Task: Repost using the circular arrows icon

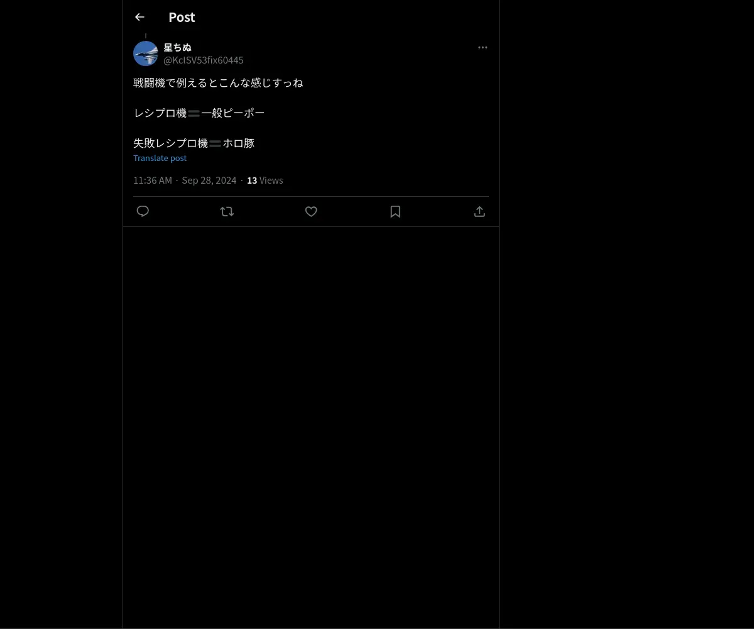Action: [x=227, y=211]
